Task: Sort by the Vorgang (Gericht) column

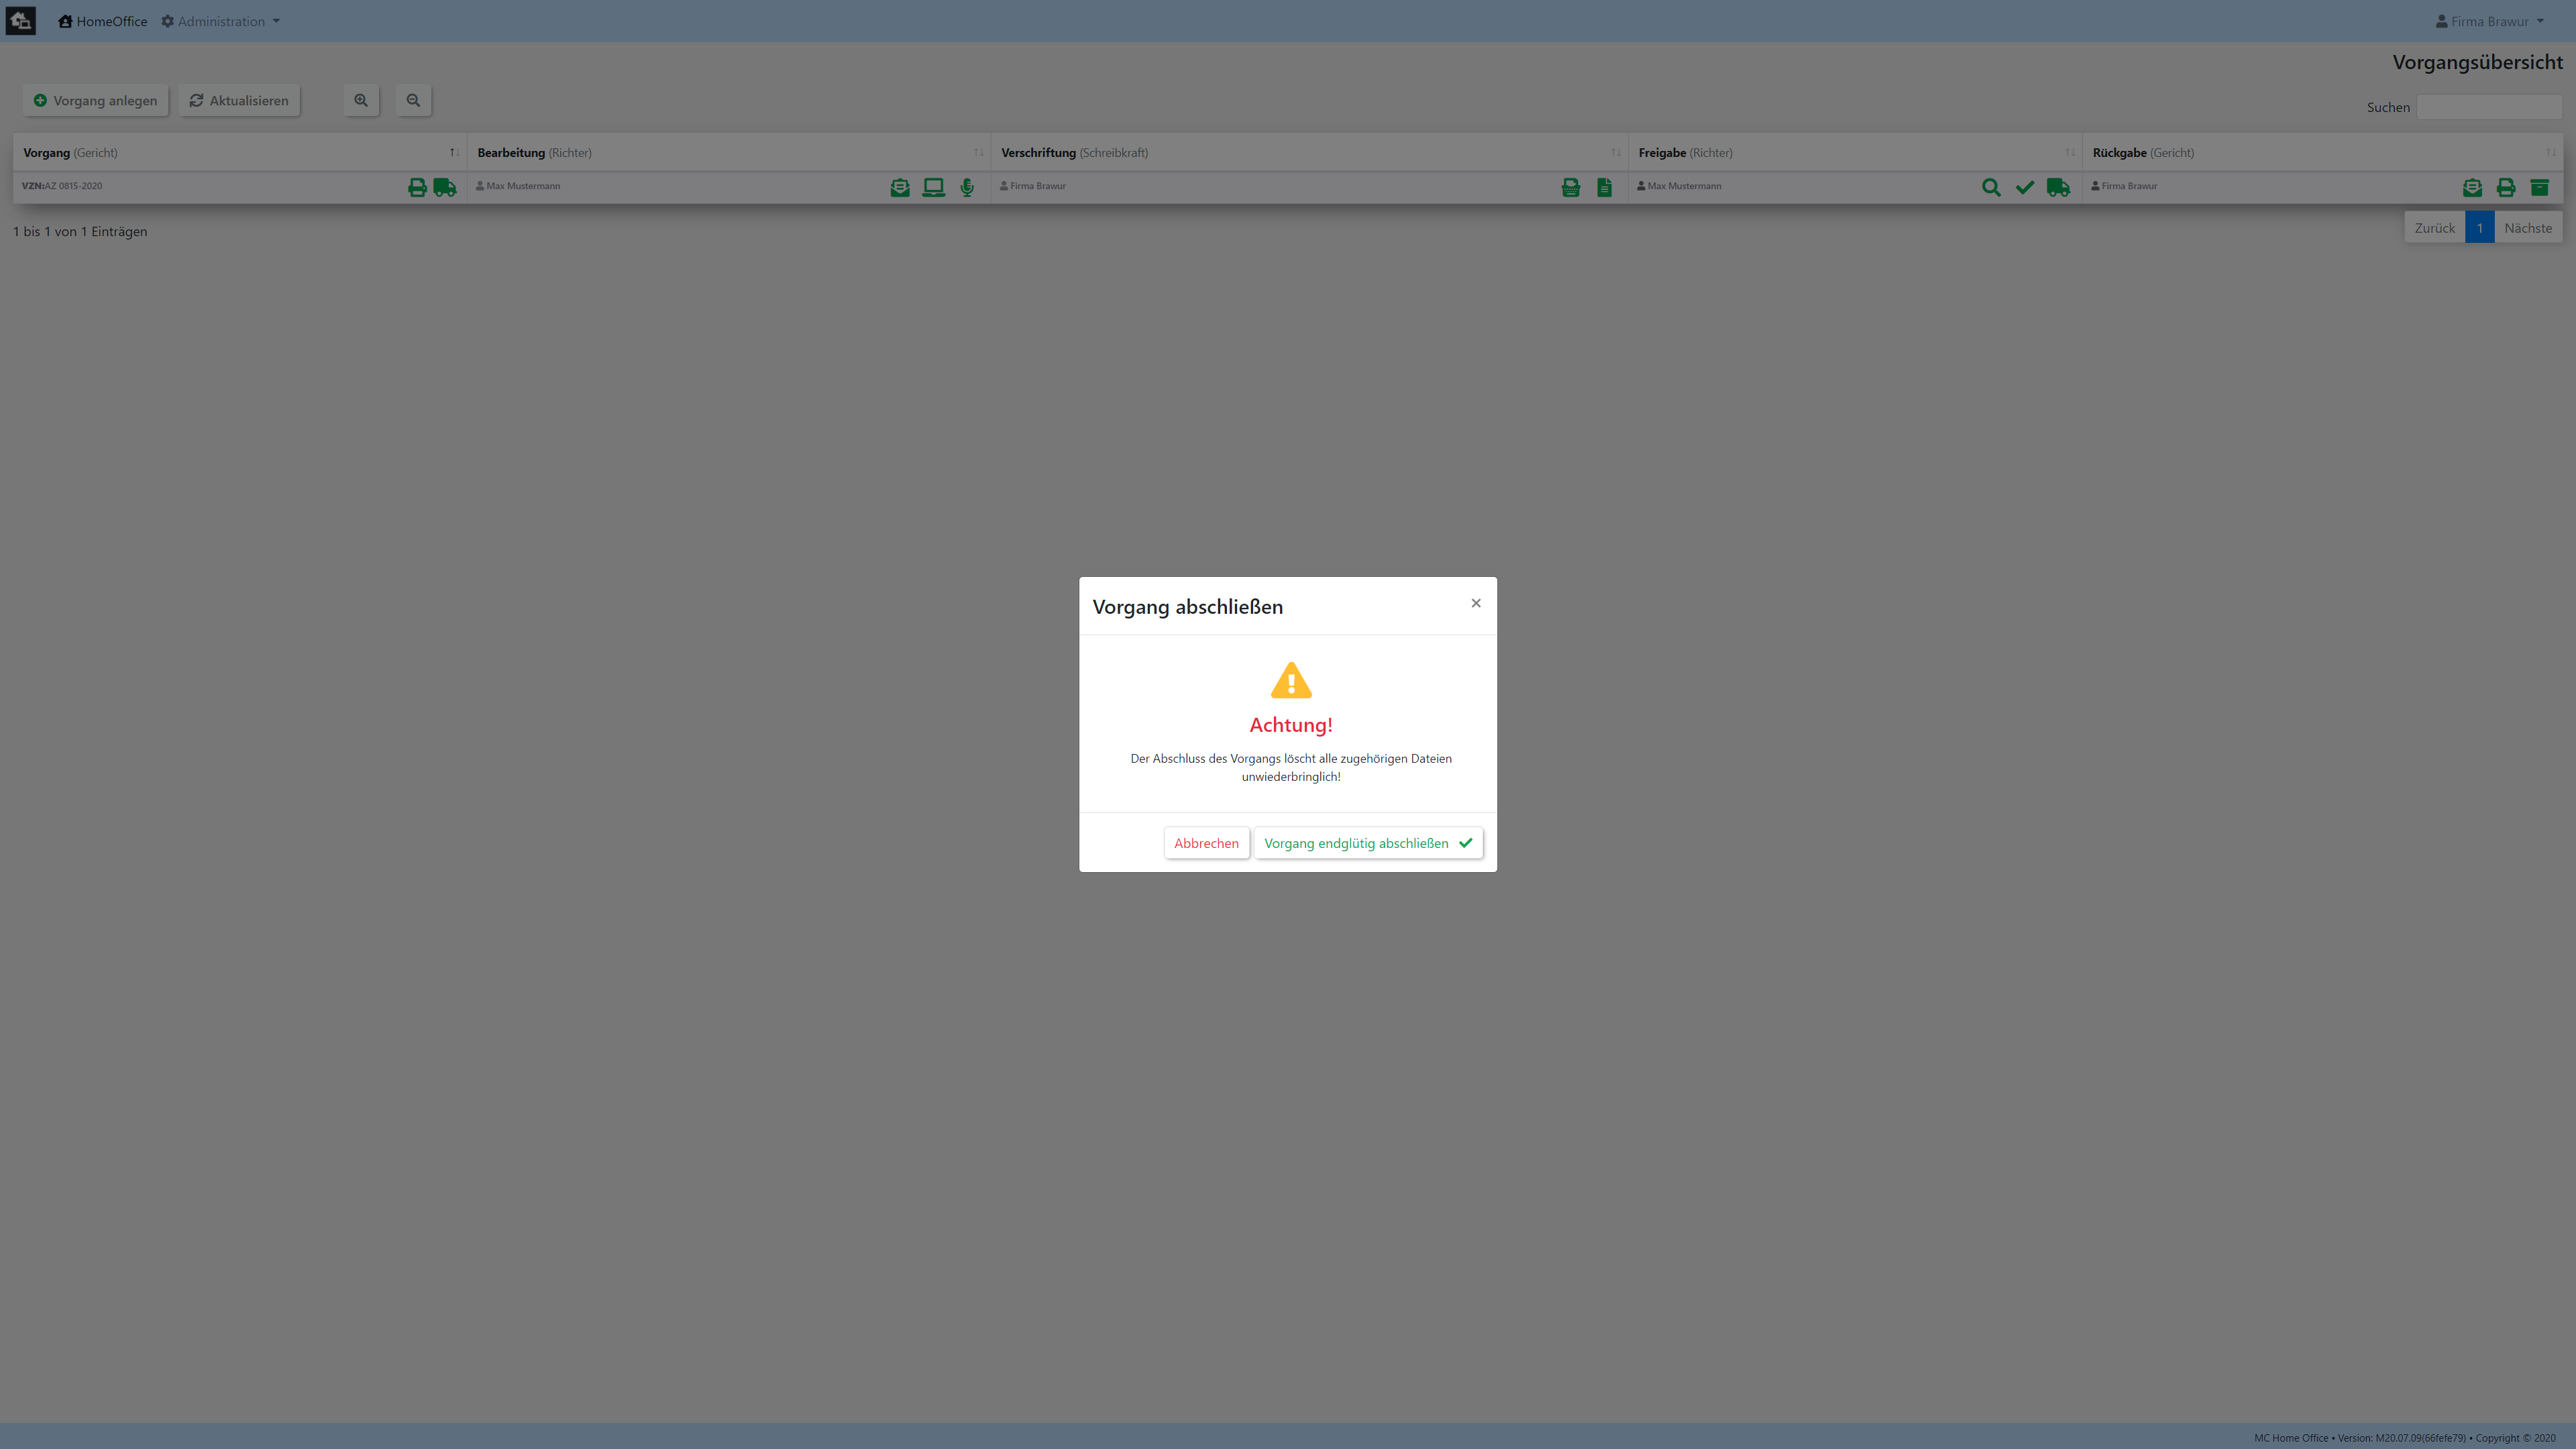Action: 239,152
